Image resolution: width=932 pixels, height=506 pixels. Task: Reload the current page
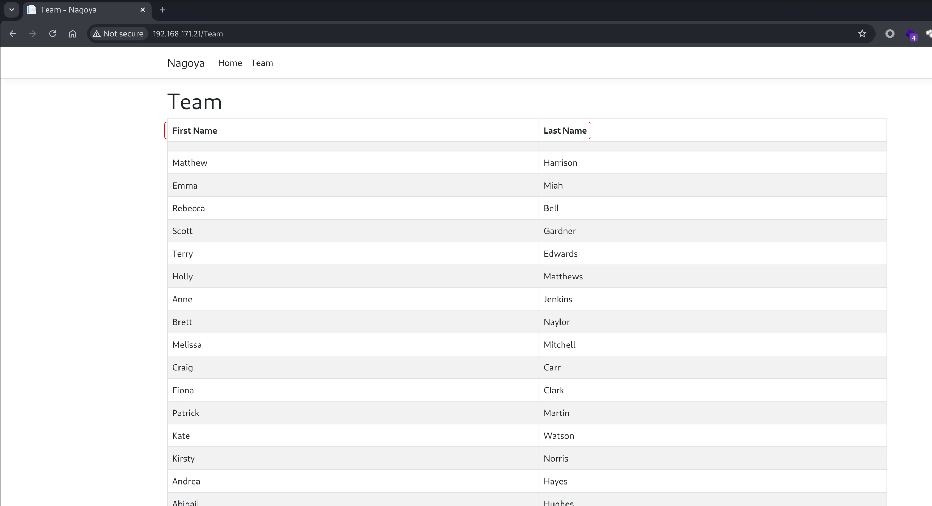[53, 33]
